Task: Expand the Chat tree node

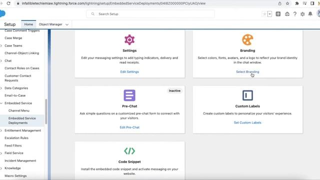Action: [1, 61]
